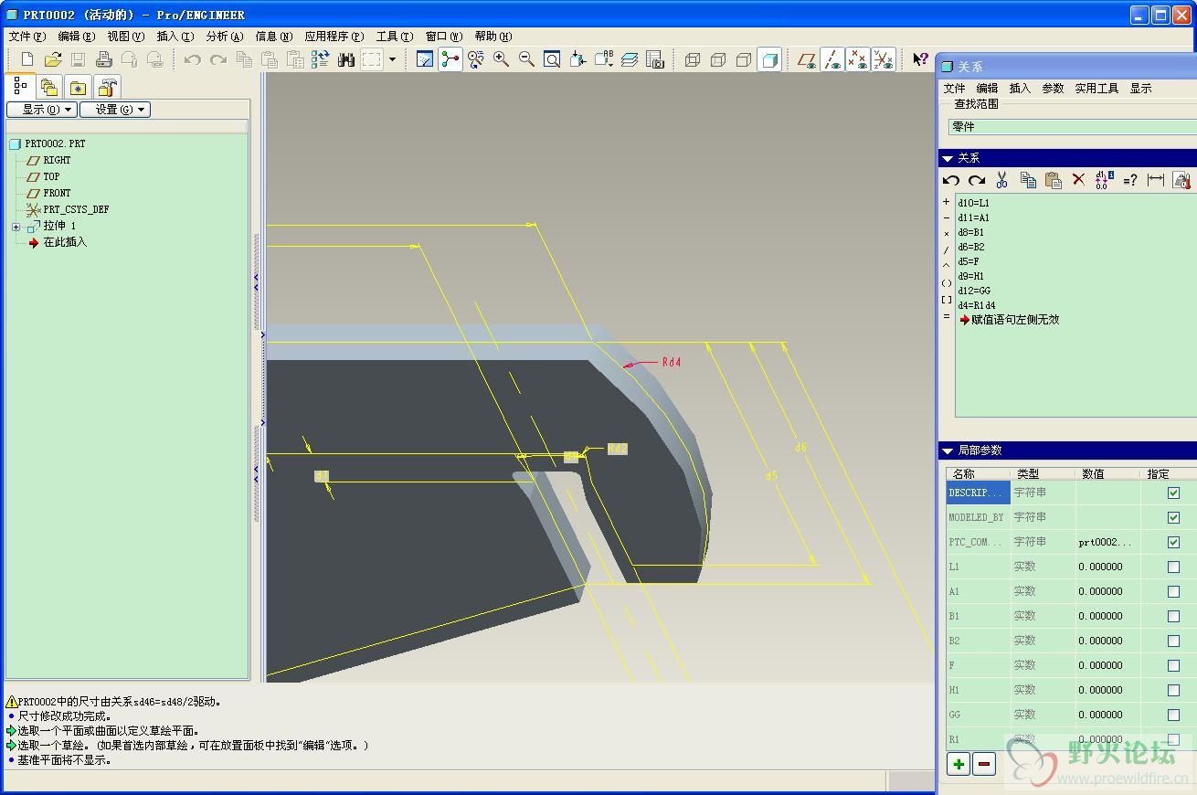Screen dimensions: 1197x795
Task: Uncheck MODELED_BY designate checkbox
Action: 1174,517
